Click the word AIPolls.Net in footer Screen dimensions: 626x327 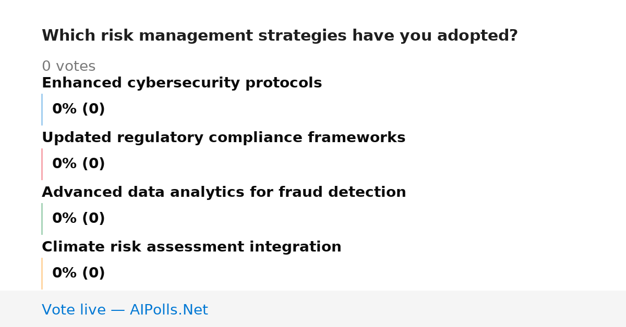[168, 310]
